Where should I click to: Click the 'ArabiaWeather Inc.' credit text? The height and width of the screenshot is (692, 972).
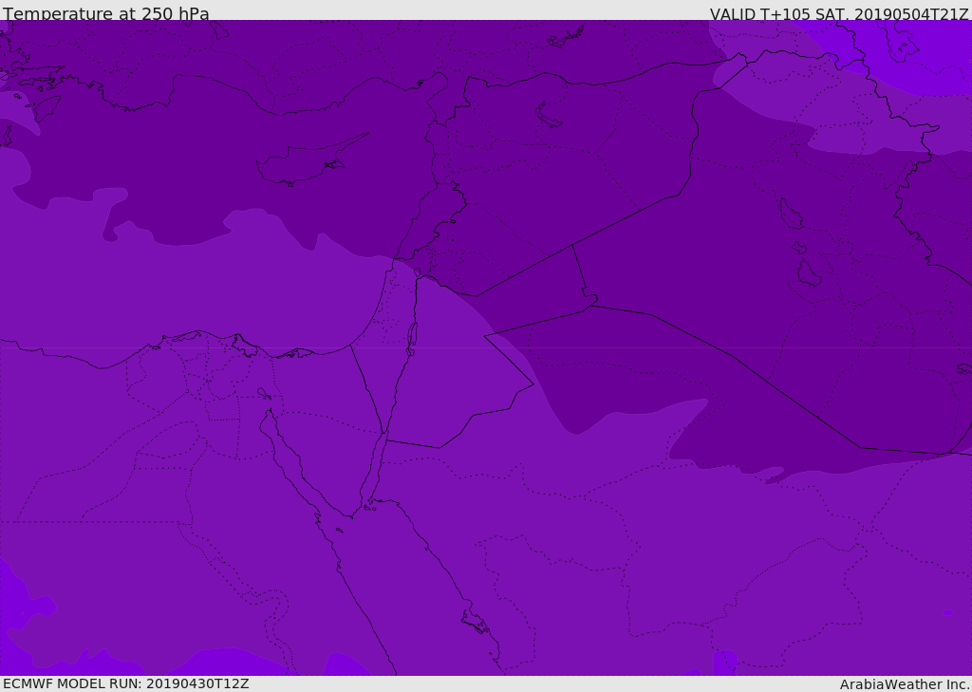[x=905, y=684]
